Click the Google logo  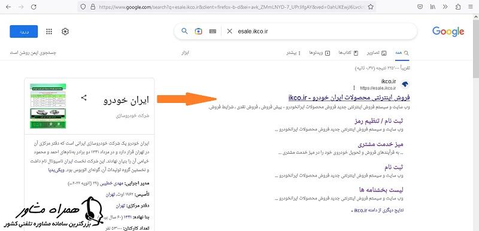click(x=448, y=32)
